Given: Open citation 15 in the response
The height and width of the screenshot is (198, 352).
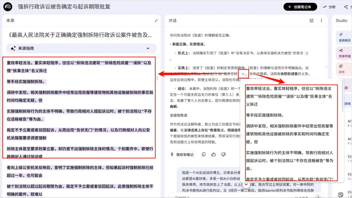Looking at the screenshot, I should pos(242,74).
